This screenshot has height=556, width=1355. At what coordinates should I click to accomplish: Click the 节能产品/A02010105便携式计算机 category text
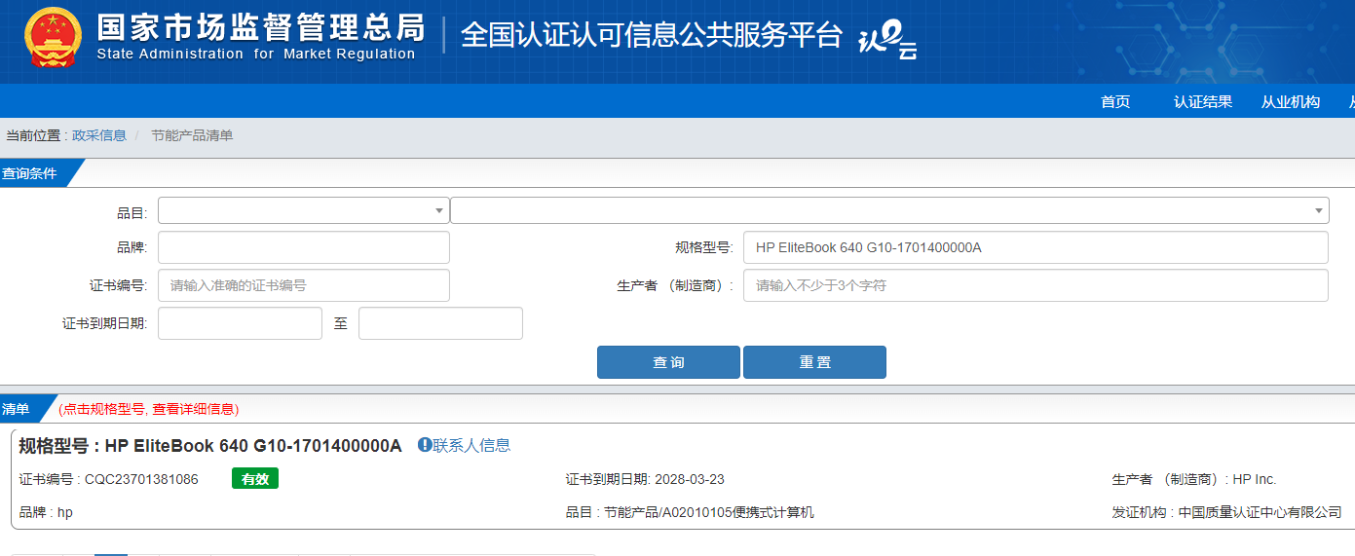tap(709, 512)
